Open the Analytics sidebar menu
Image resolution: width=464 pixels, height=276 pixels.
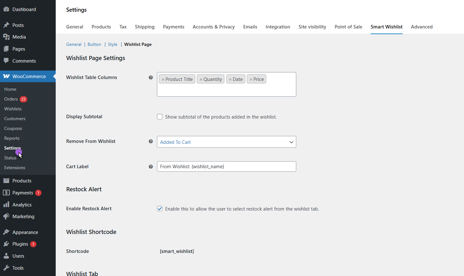(22, 205)
